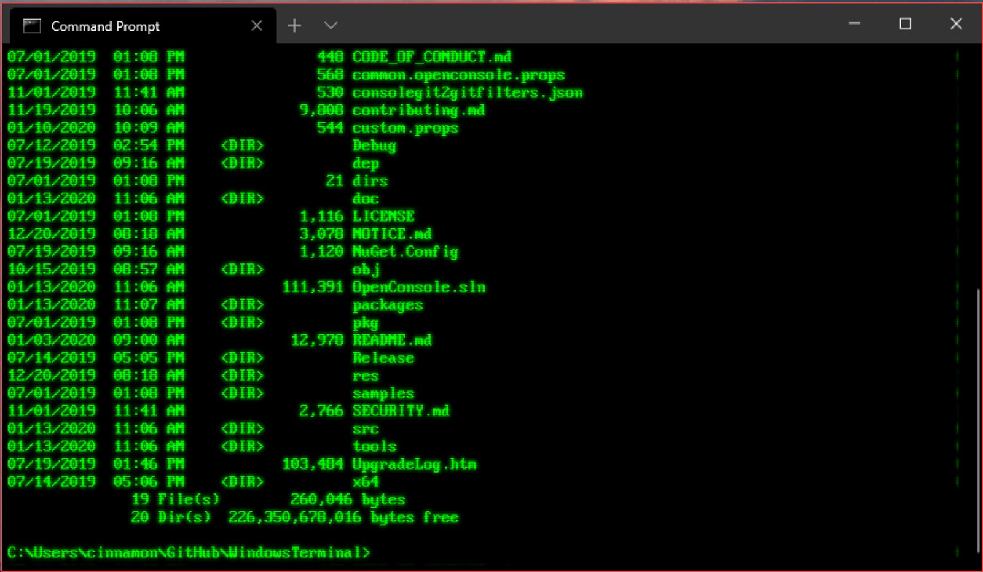This screenshot has height=572, width=983.
Task: Switch to the Command Prompt tab
Action: [x=123, y=26]
